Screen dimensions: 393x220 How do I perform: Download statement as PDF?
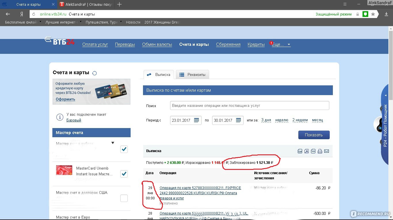click(x=306, y=151)
